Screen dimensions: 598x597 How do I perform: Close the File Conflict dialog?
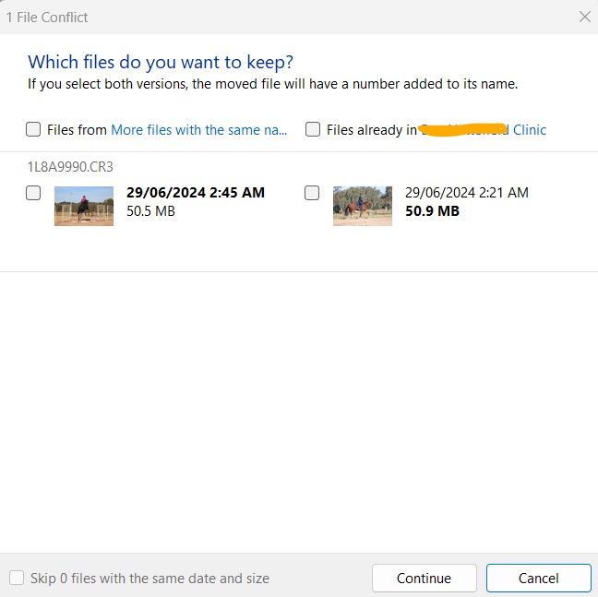click(x=584, y=17)
